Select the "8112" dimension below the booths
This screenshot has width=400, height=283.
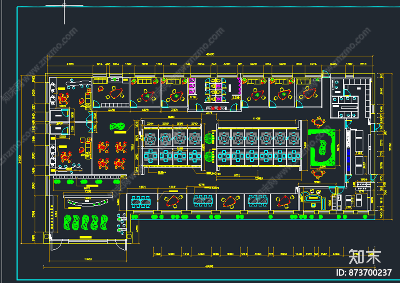click(237, 175)
